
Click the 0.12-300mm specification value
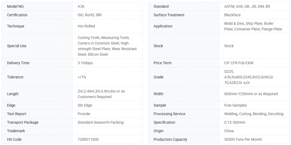coord(235,122)
